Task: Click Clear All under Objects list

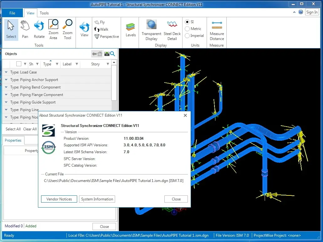Action: pos(30,129)
